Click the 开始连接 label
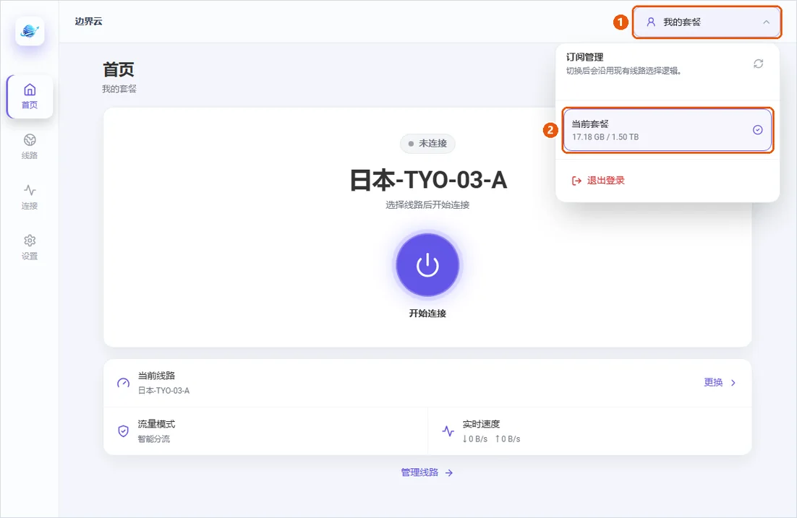 (427, 314)
